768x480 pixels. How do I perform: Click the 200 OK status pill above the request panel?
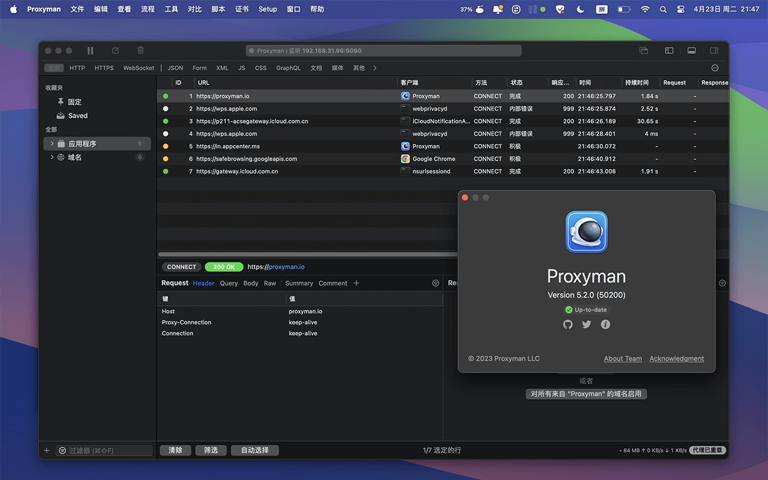click(224, 267)
